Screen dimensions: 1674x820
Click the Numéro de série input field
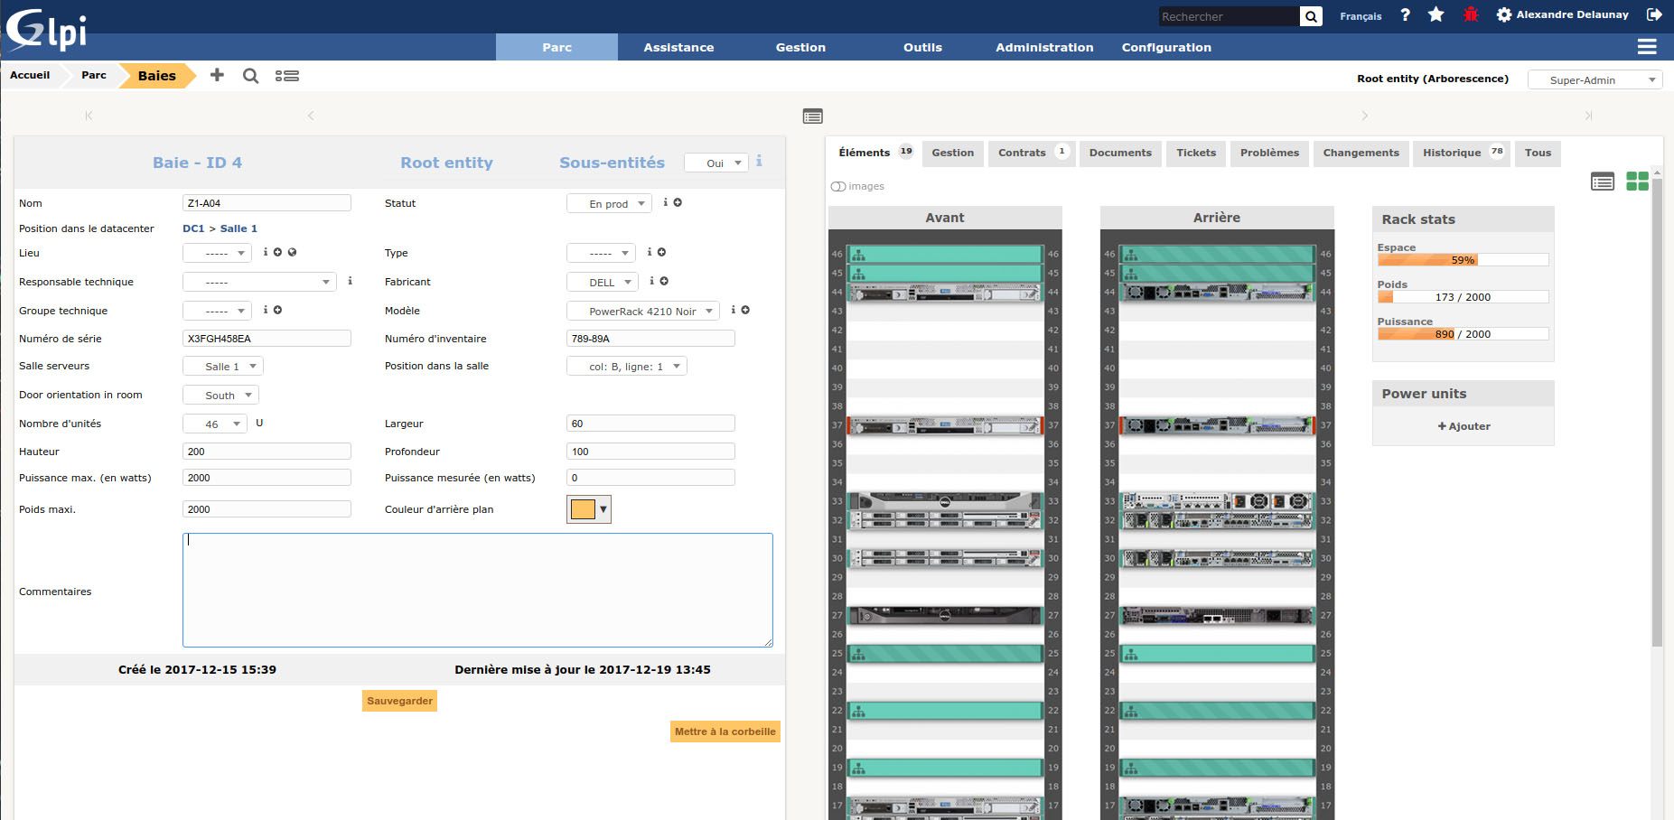(267, 339)
